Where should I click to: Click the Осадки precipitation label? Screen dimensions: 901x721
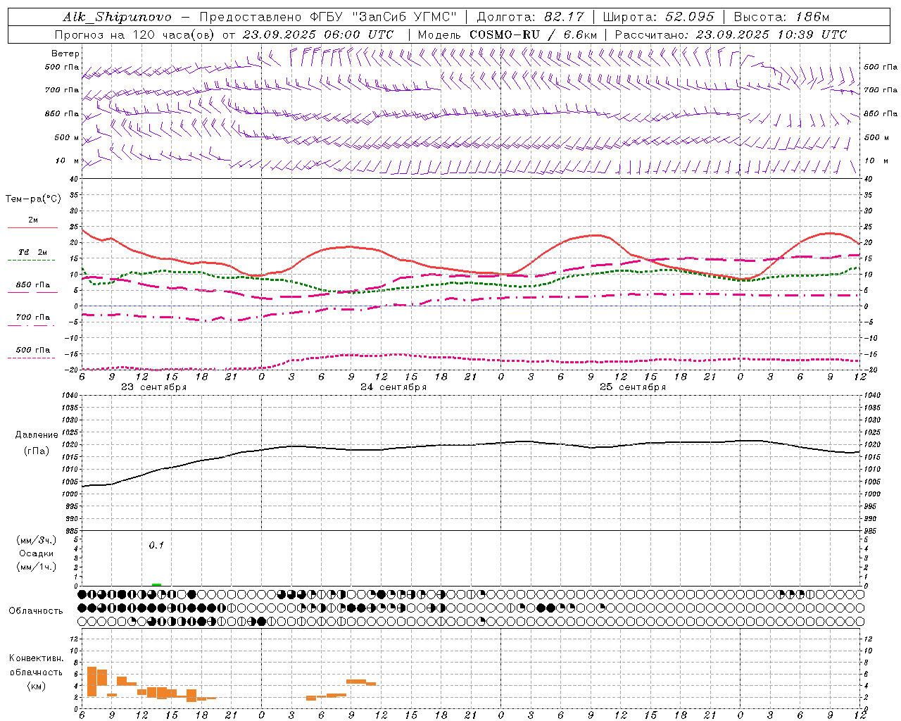(36, 554)
